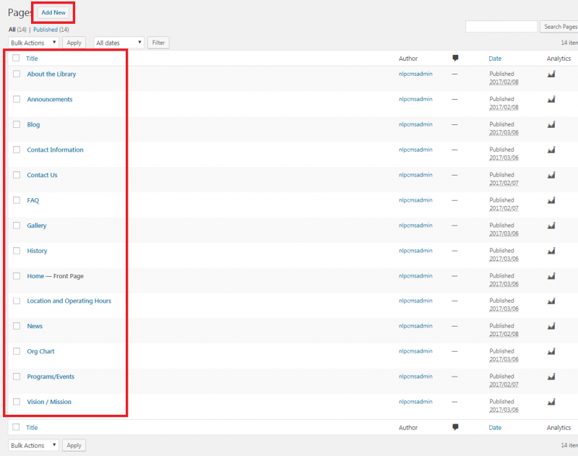Open analytics icon for Home Front Page row
Viewport: 578px width, 456px height.
pos(551,277)
